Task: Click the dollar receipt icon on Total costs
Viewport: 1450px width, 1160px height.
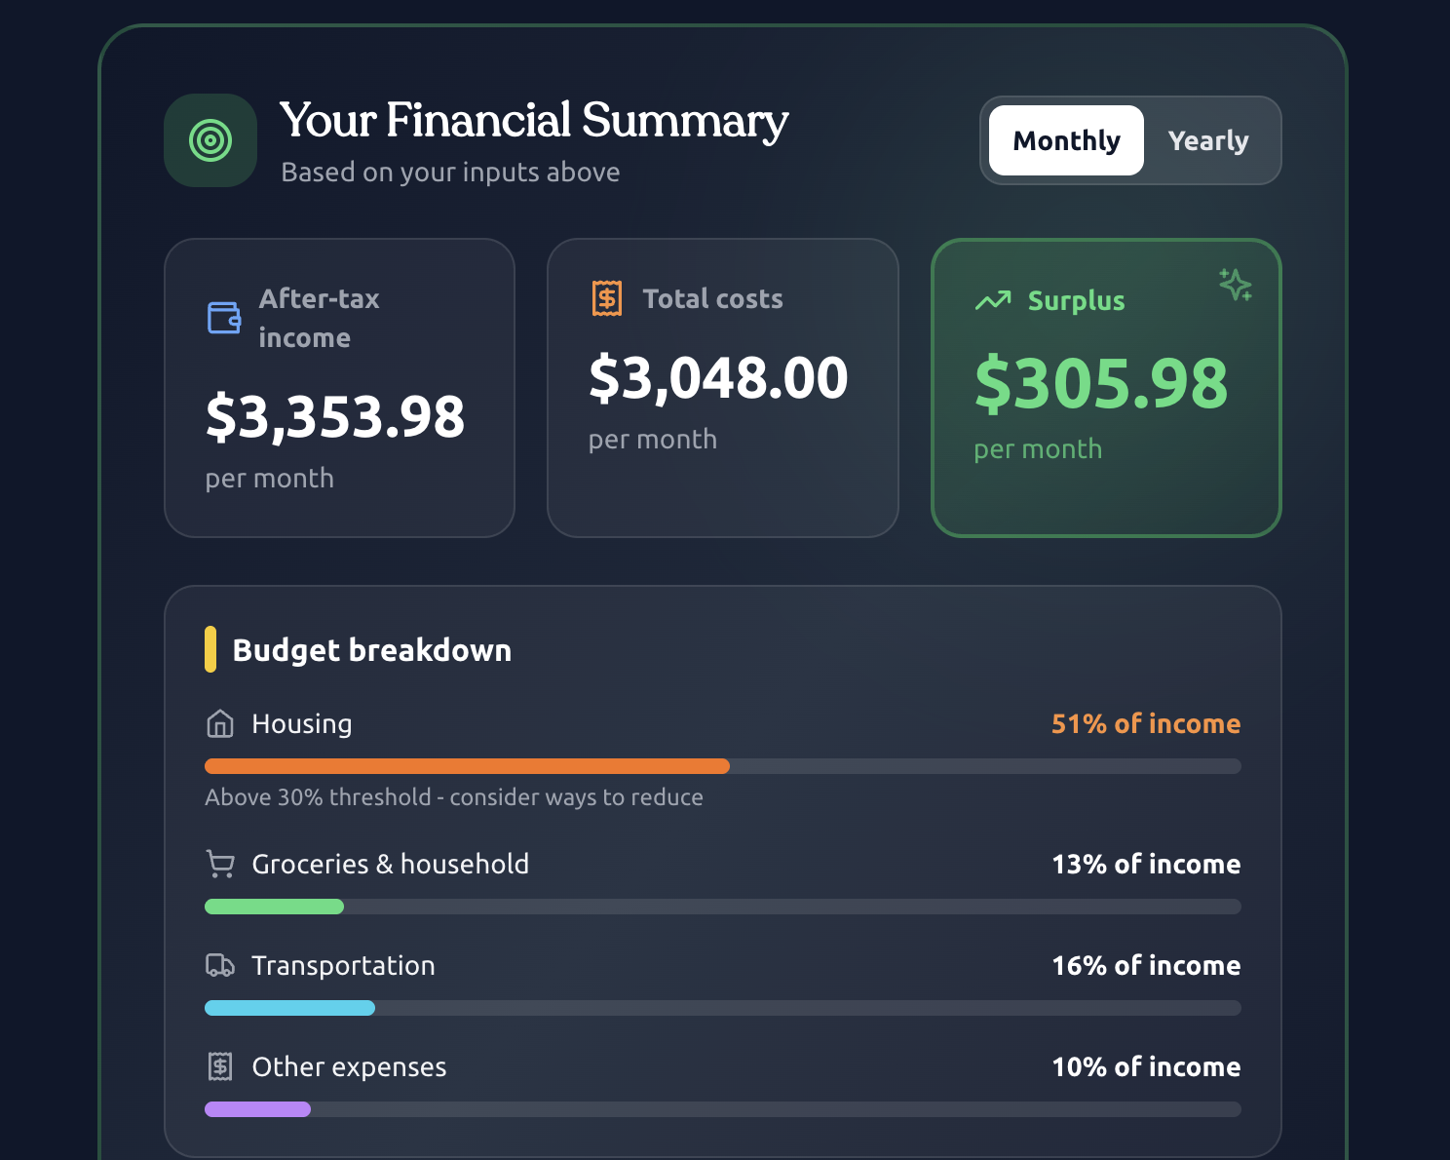Action: [x=606, y=298]
